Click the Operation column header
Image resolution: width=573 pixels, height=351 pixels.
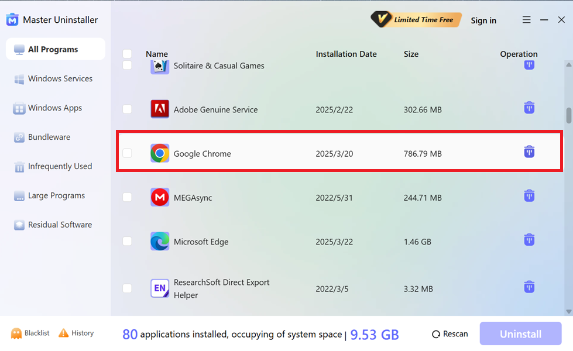click(x=519, y=54)
